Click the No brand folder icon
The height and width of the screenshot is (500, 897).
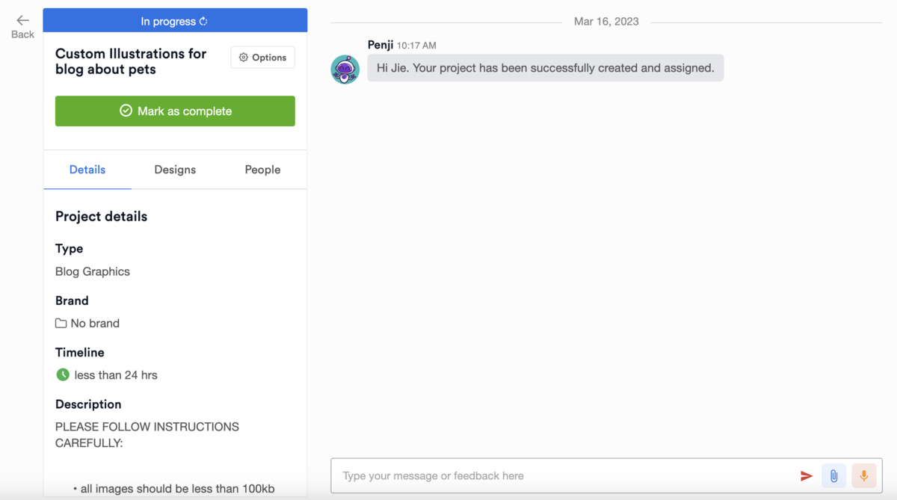(61, 324)
